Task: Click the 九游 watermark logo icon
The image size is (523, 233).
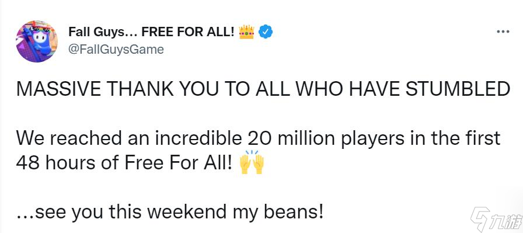Action: pyautogui.click(x=480, y=218)
